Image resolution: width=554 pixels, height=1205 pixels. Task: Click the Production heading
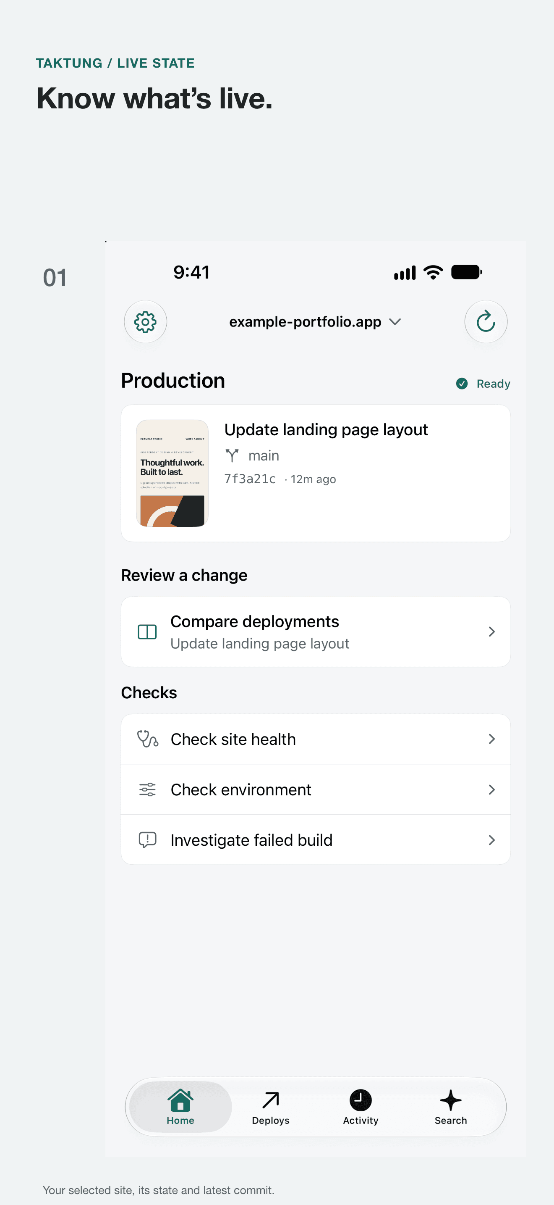tap(173, 381)
